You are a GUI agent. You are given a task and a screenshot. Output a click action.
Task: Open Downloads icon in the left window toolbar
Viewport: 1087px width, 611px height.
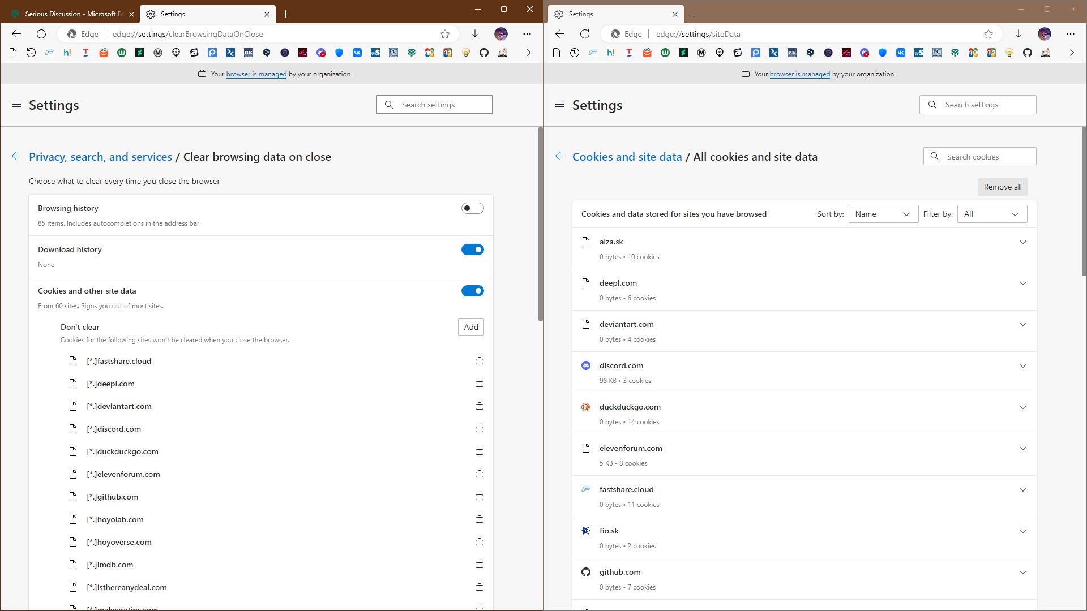[475, 34]
